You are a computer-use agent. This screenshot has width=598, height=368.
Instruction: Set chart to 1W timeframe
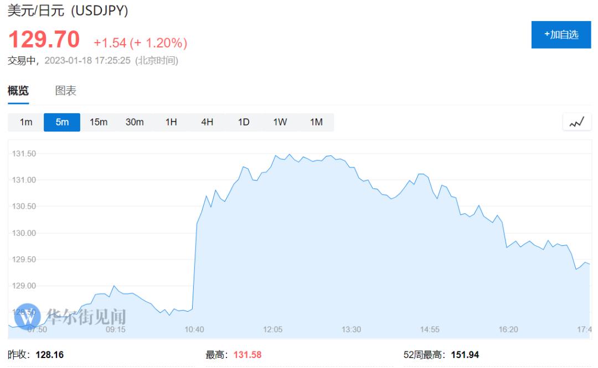click(280, 122)
